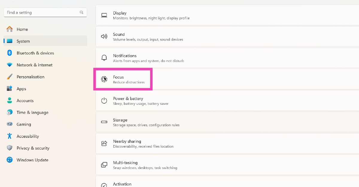Open the Activation settings row
Image resolution: width=359 pixels, height=187 pixels.
coord(122,184)
